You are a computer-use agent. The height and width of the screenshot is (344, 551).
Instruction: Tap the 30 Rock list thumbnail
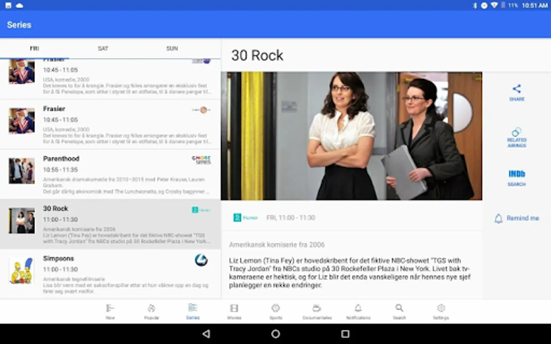click(x=21, y=221)
